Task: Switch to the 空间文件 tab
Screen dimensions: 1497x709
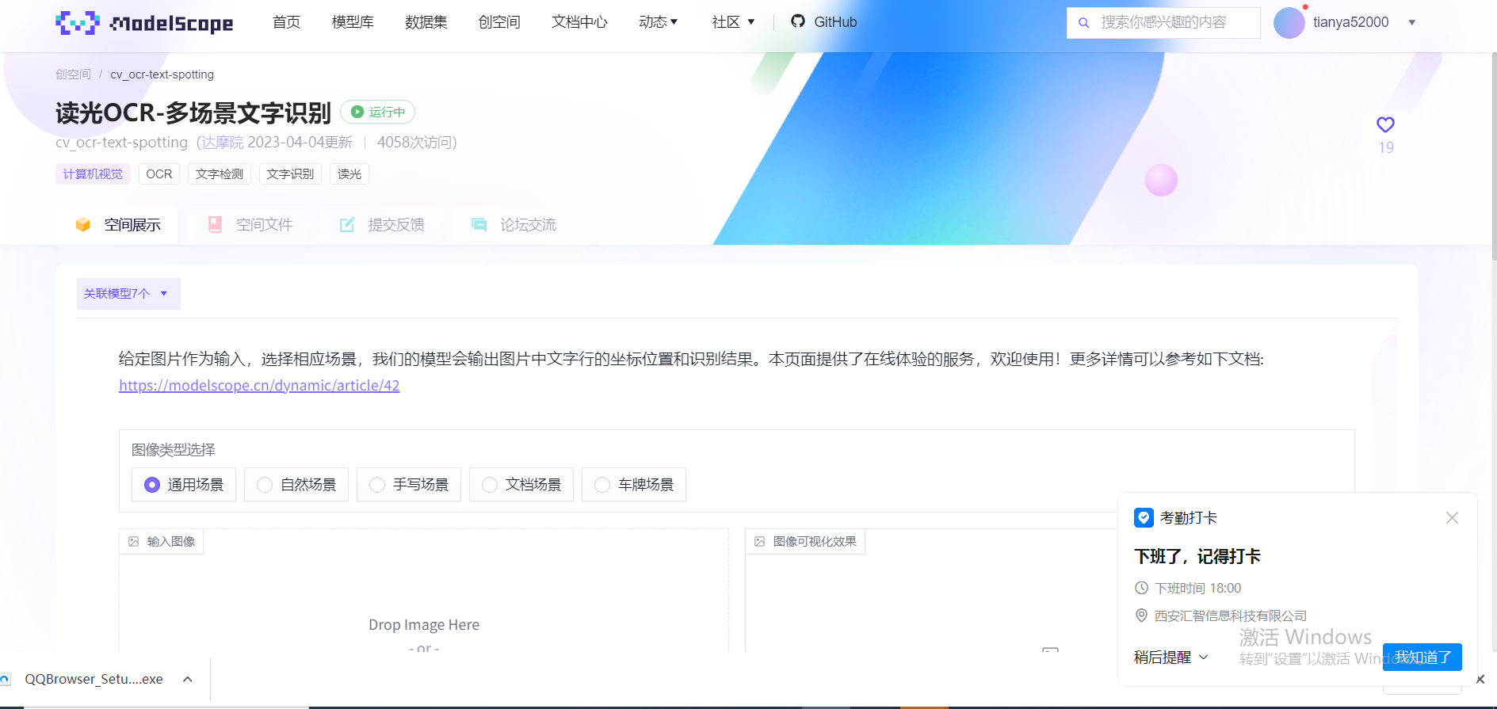Action: click(250, 225)
